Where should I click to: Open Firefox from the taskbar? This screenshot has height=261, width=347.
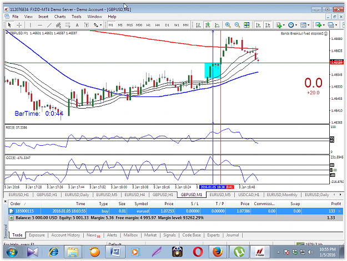coord(218,252)
